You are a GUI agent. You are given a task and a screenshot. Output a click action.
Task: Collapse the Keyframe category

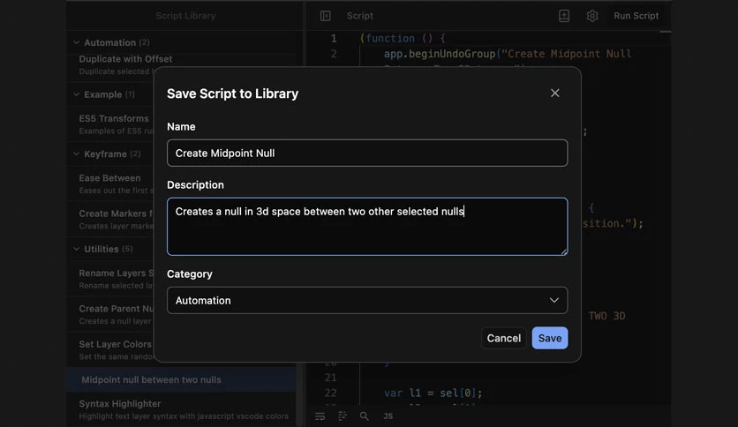(x=76, y=154)
